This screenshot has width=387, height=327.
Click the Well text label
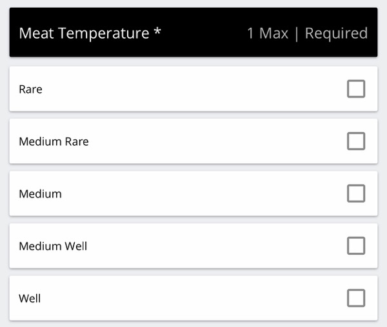pos(30,299)
